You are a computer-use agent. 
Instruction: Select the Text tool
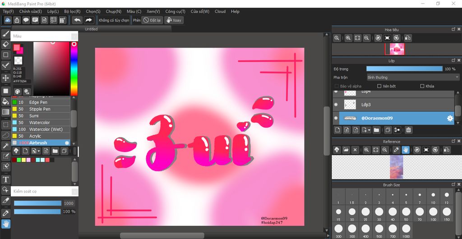coord(5,179)
